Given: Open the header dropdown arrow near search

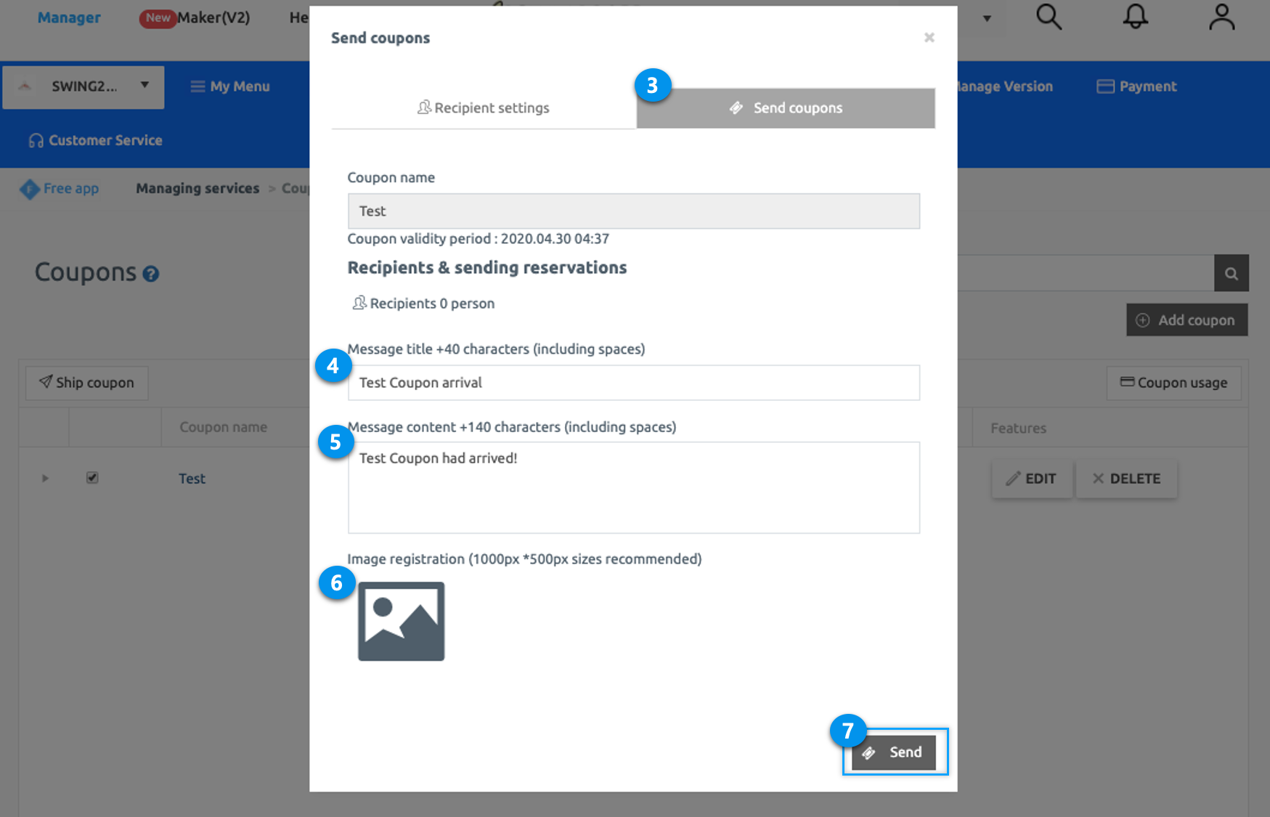Looking at the screenshot, I should pos(987,18).
